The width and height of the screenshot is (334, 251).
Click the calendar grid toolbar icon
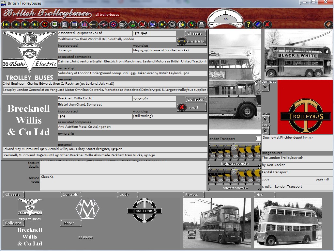74,24
